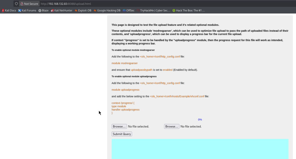Open the Hack The Box bookmark
Image resolution: width=296 pixels, height=159 pixels.
pyautogui.click(x=188, y=10)
